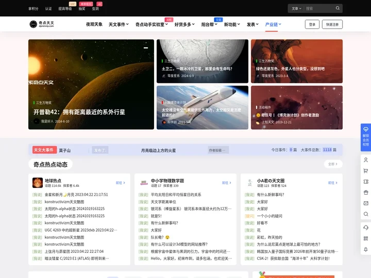This screenshot has height=278, width=371.
Task: Click 全部 link beside 奇点热点动态
Action: [x=333, y=164]
